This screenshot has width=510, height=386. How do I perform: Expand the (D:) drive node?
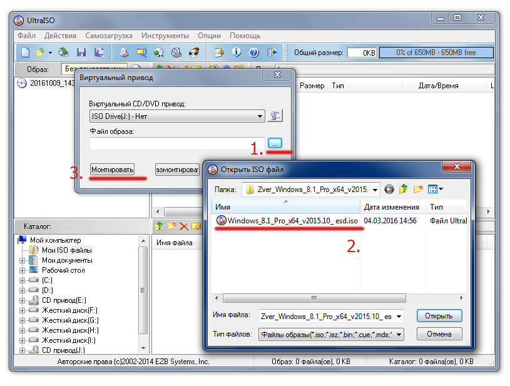click(22, 290)
